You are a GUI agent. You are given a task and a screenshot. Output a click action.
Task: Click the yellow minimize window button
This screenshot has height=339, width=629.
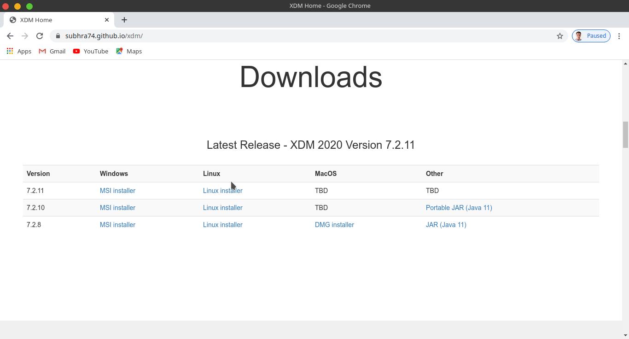click(x=17, y=6)
